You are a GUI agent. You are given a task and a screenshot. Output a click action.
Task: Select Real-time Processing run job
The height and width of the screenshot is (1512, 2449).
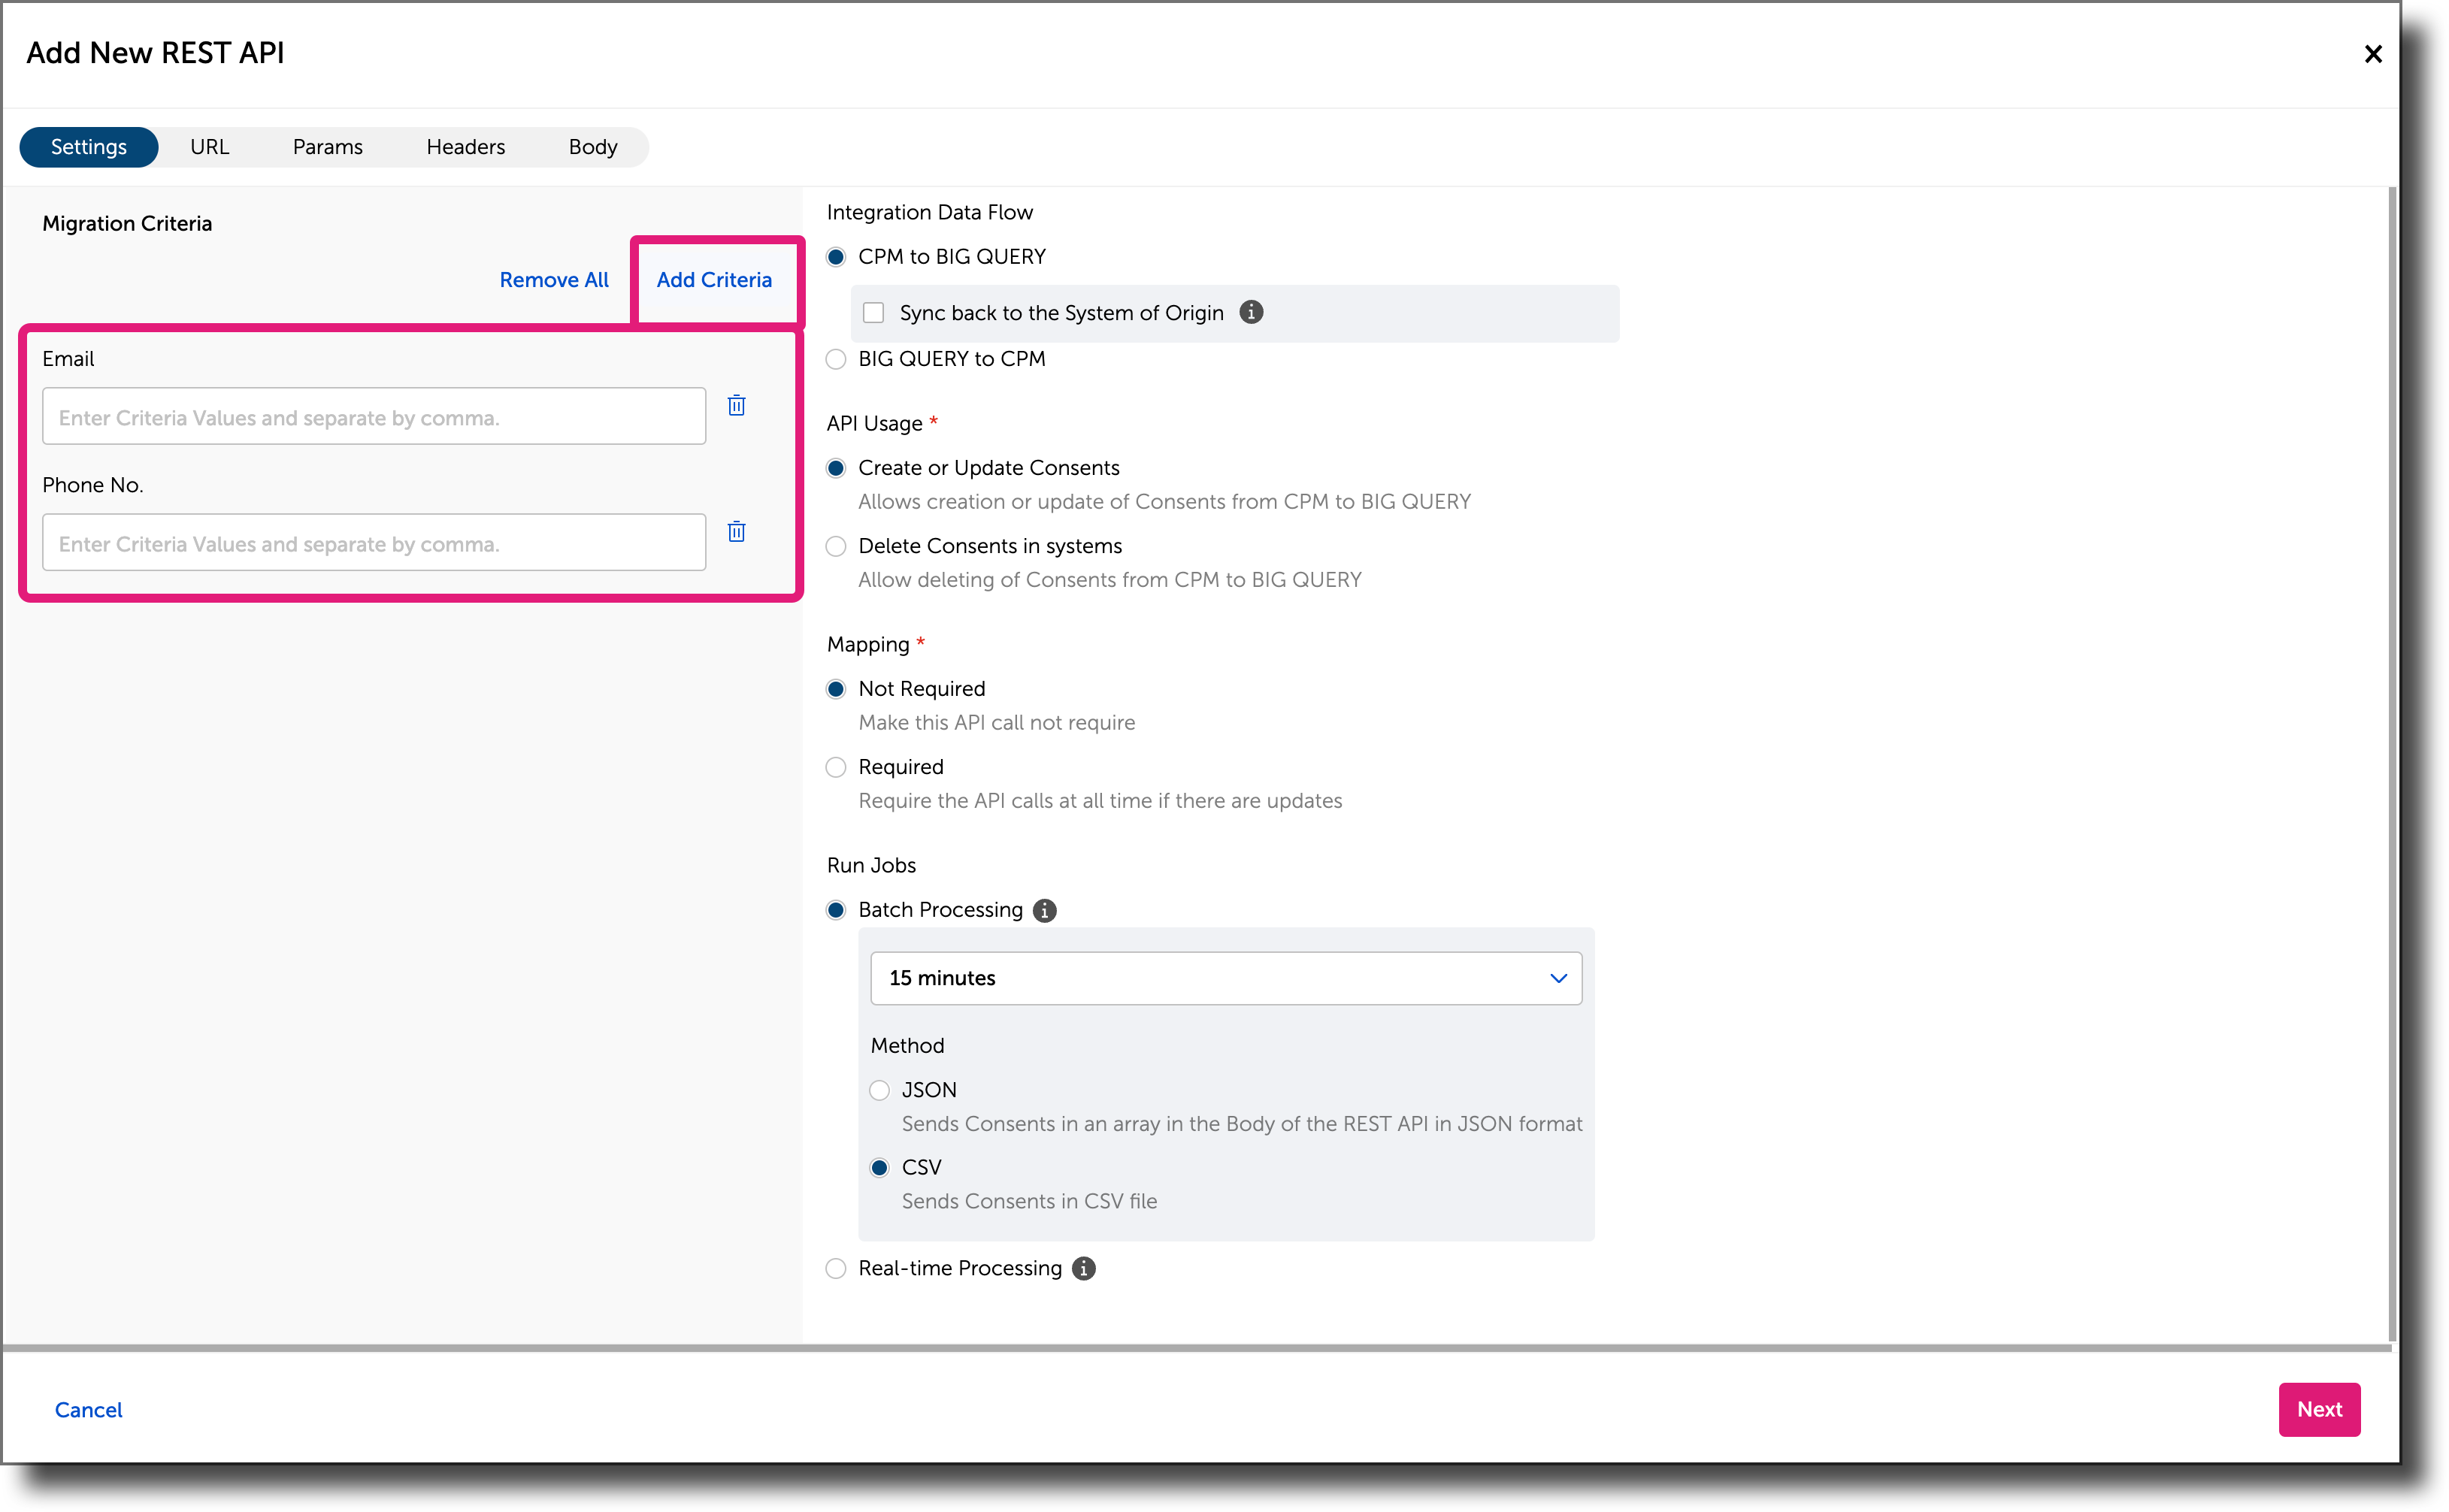tap(836, 1269)
